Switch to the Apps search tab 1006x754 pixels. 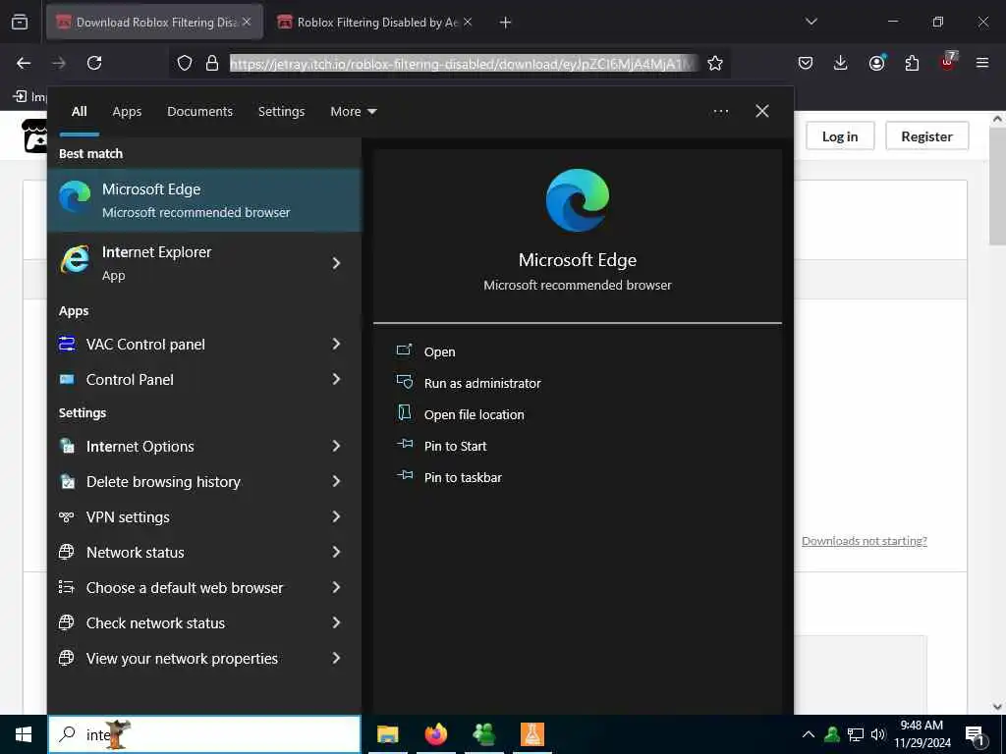(127, 112)
